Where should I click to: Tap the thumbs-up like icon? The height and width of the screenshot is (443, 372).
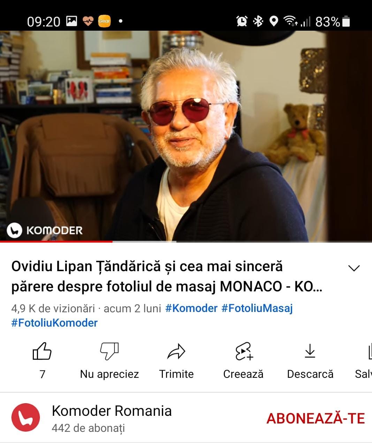tap(42, 351)
